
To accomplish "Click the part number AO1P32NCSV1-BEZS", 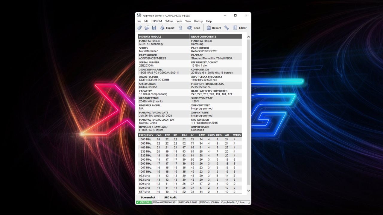I will 152,58.
